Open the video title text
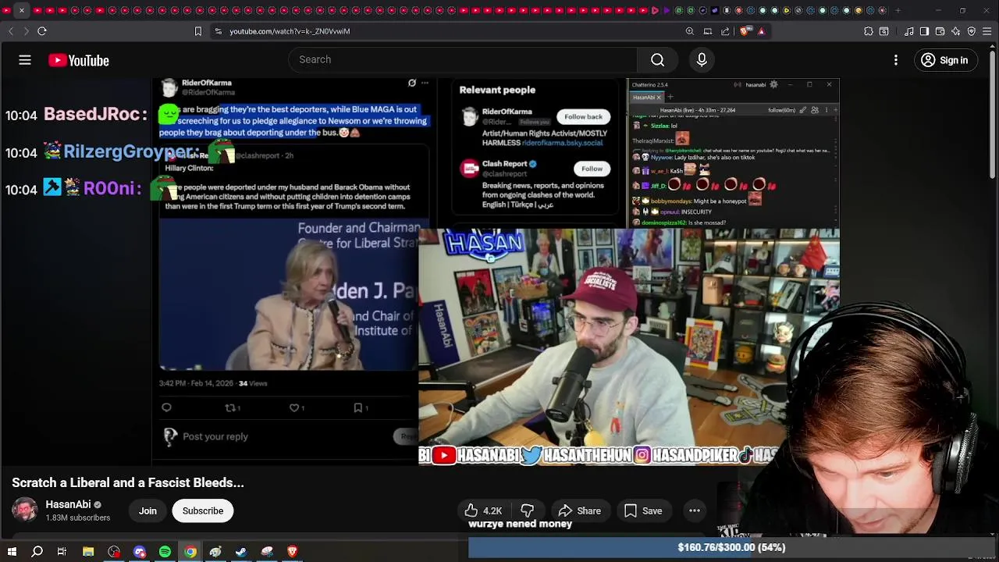Image resolution: width=999 pixels, height=562 pixels. pyautogui.click(x=128, y=482)
